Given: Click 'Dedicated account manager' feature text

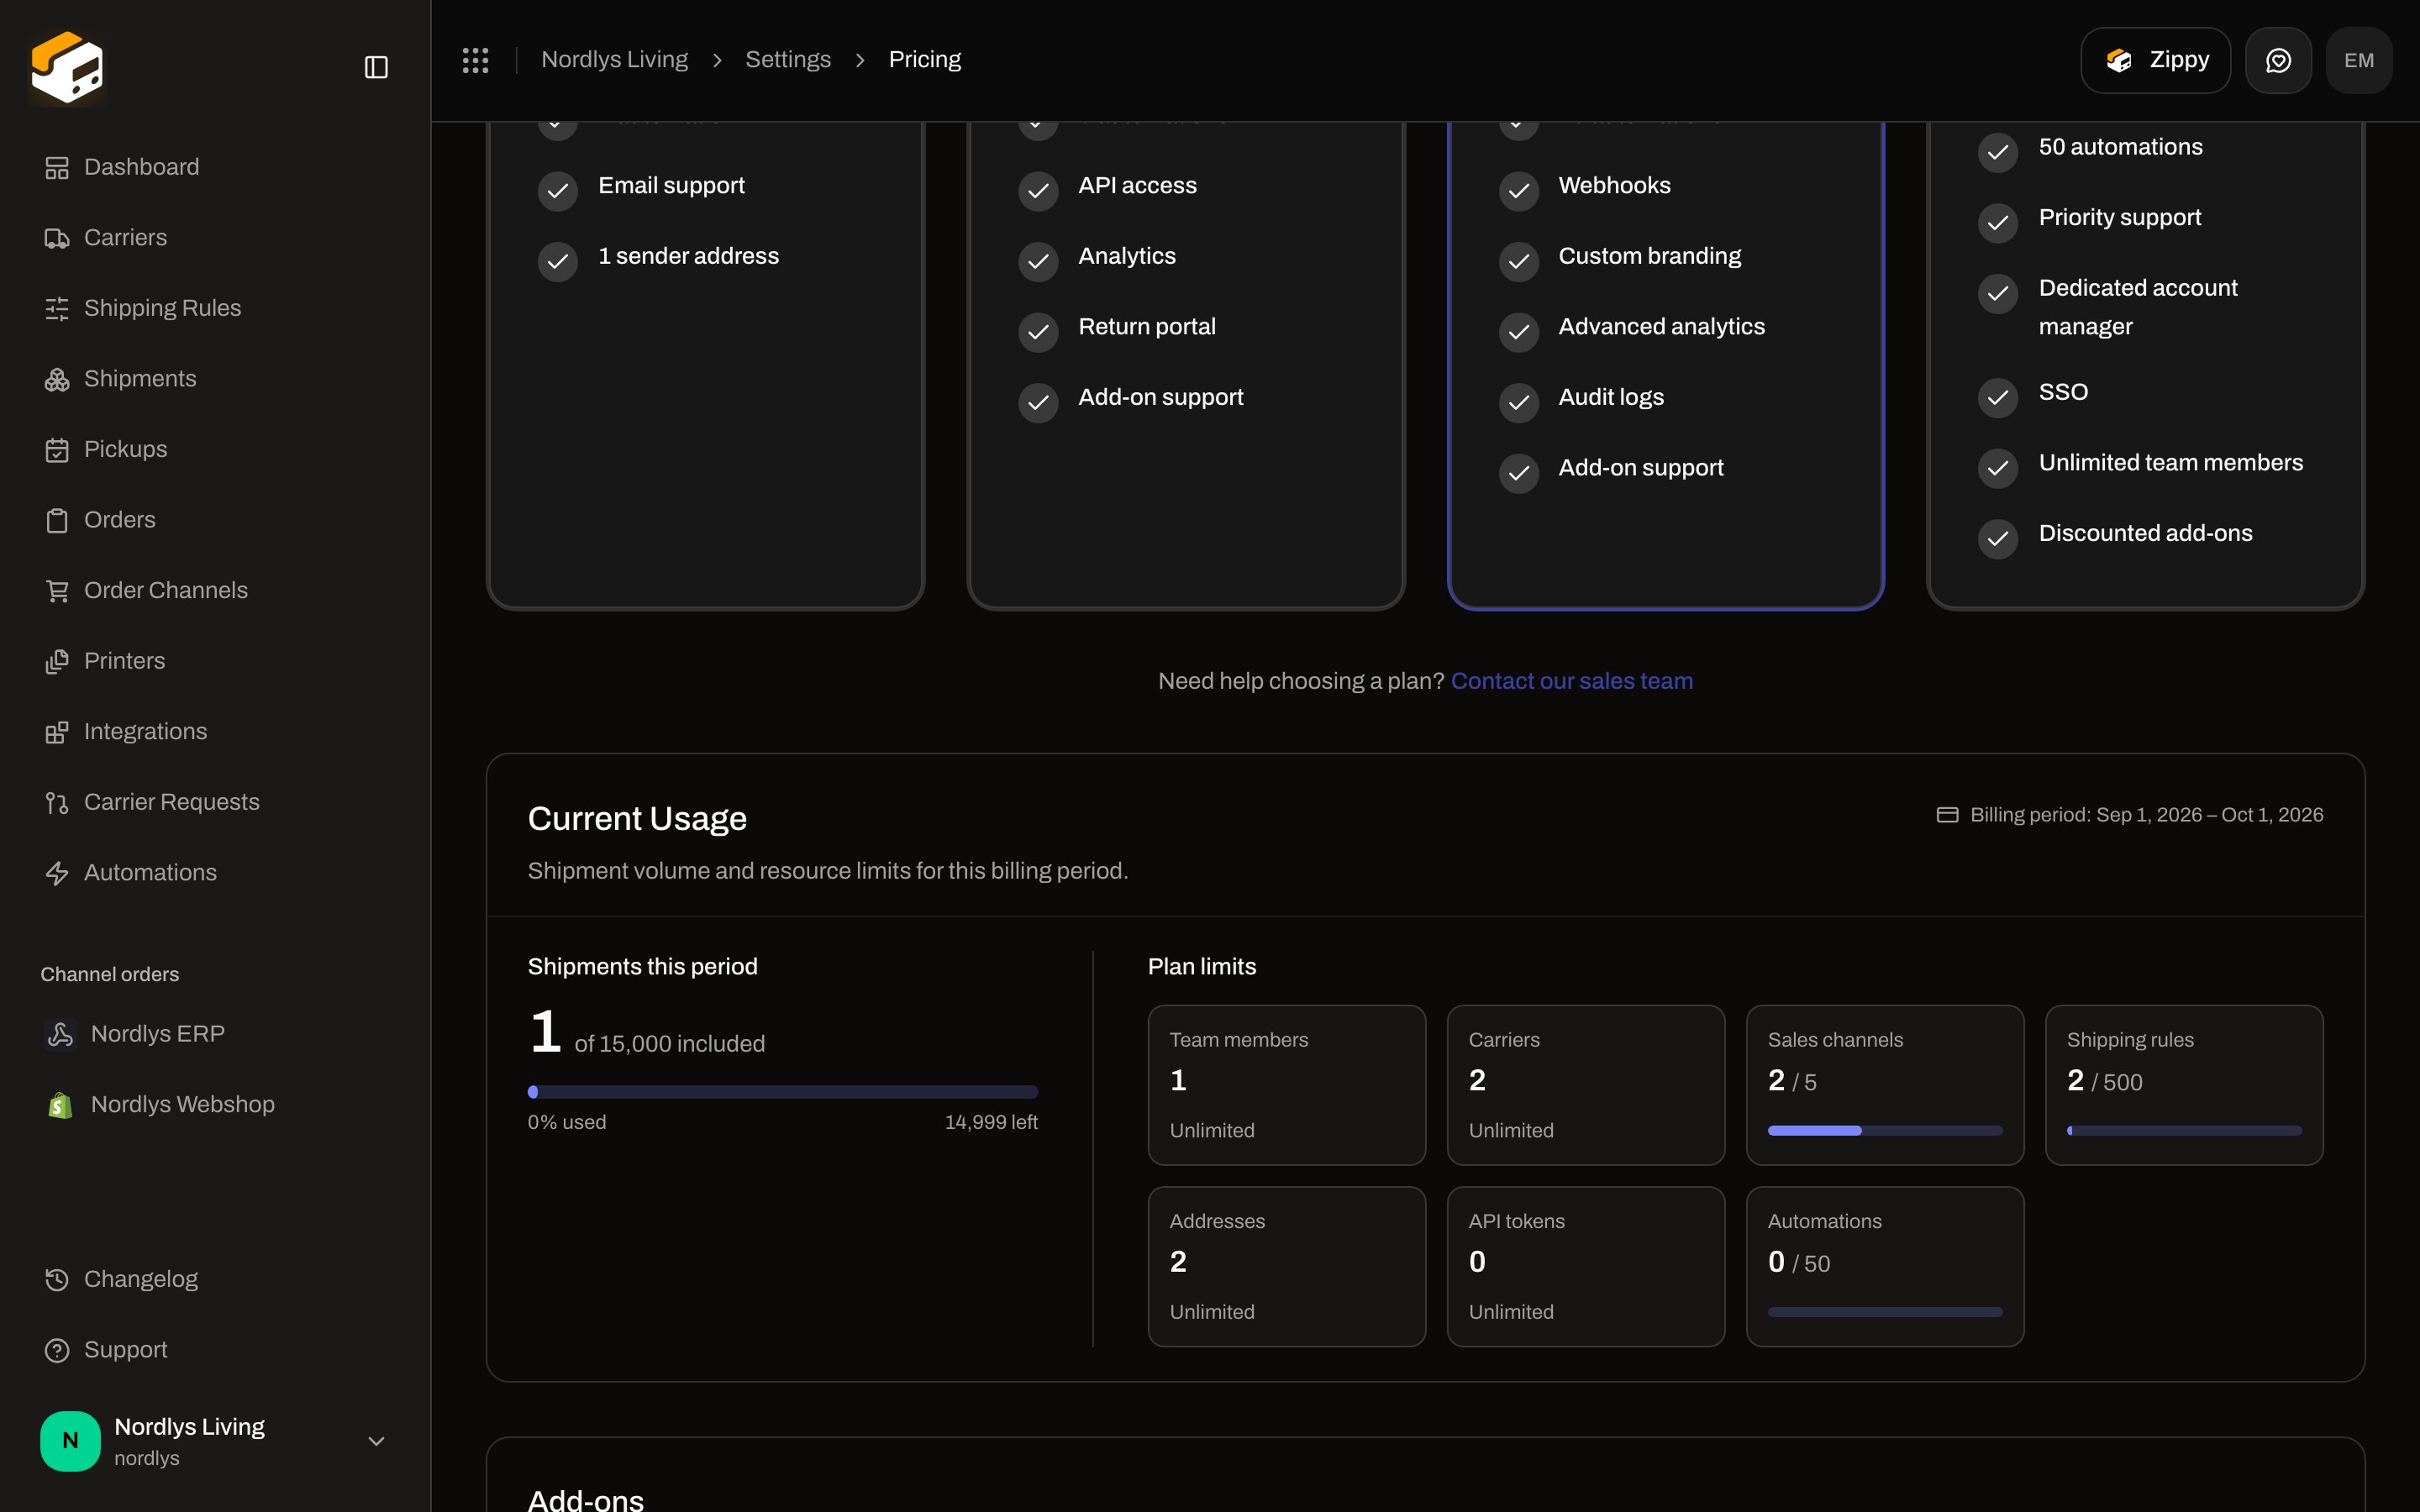Looking at the screenshot, I should 2138,307.
